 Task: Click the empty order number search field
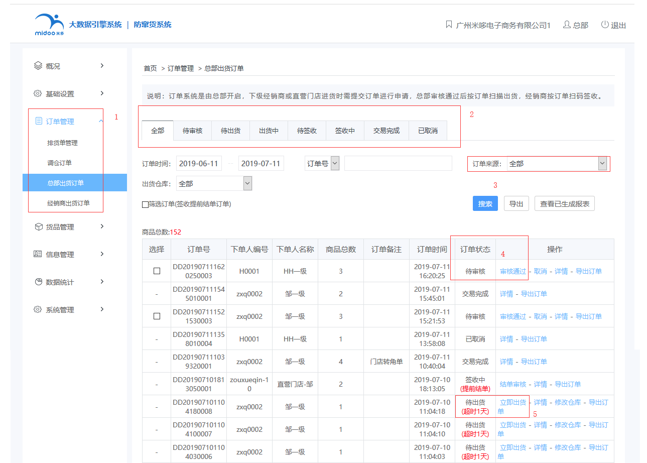coord(398,163)
